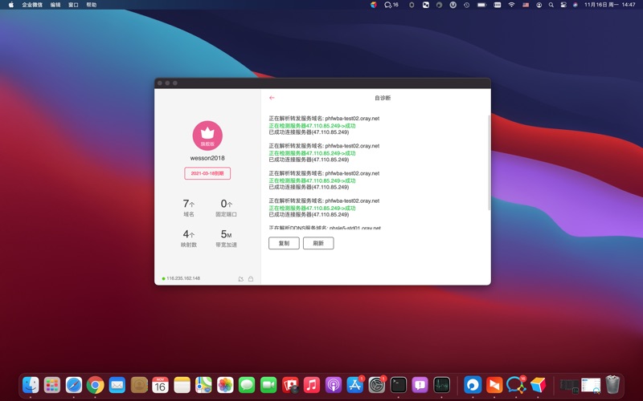Screen dimensions: 643x401
Task: Open Spotlight search in menu bar
Action: click(551, 5)
